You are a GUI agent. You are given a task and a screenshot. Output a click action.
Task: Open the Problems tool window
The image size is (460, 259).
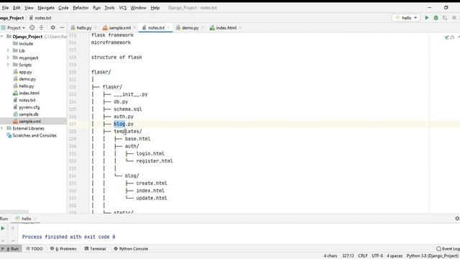63,249
